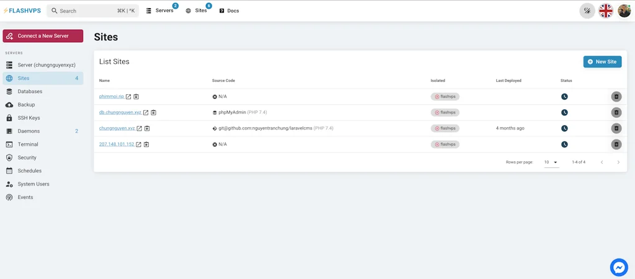Copy db.chungnguyen.xyz address with clipboard icon
Screen dimensions: 635x279
click(x=154, y=113)
